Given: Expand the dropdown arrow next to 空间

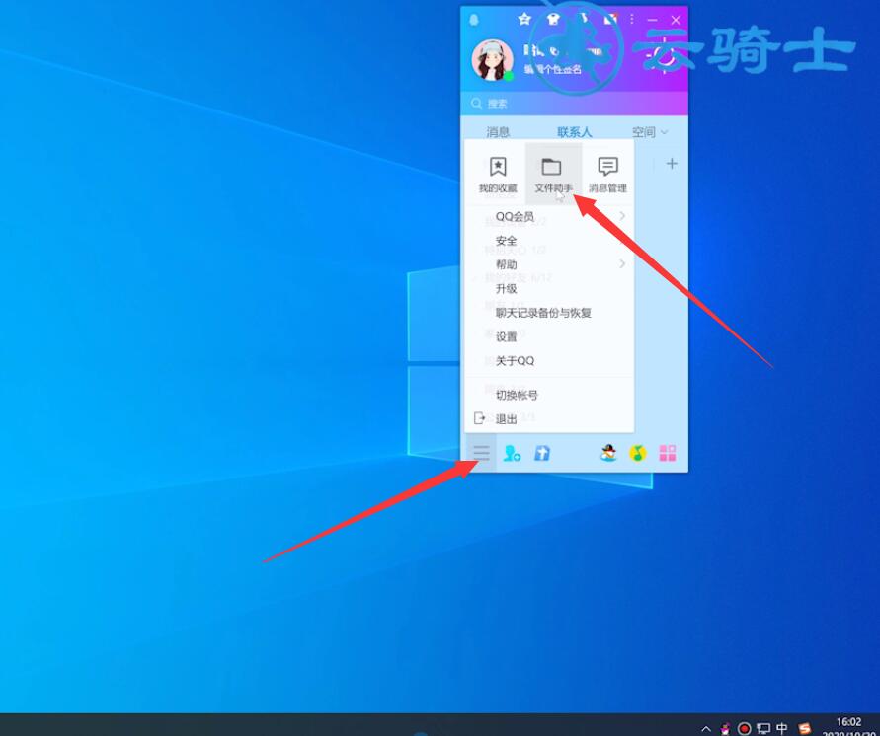Looking at the screenshot, I should click(665, 133).
